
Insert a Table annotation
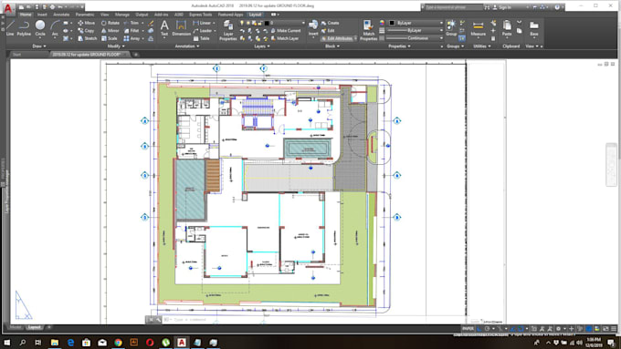tap(202, 38)
